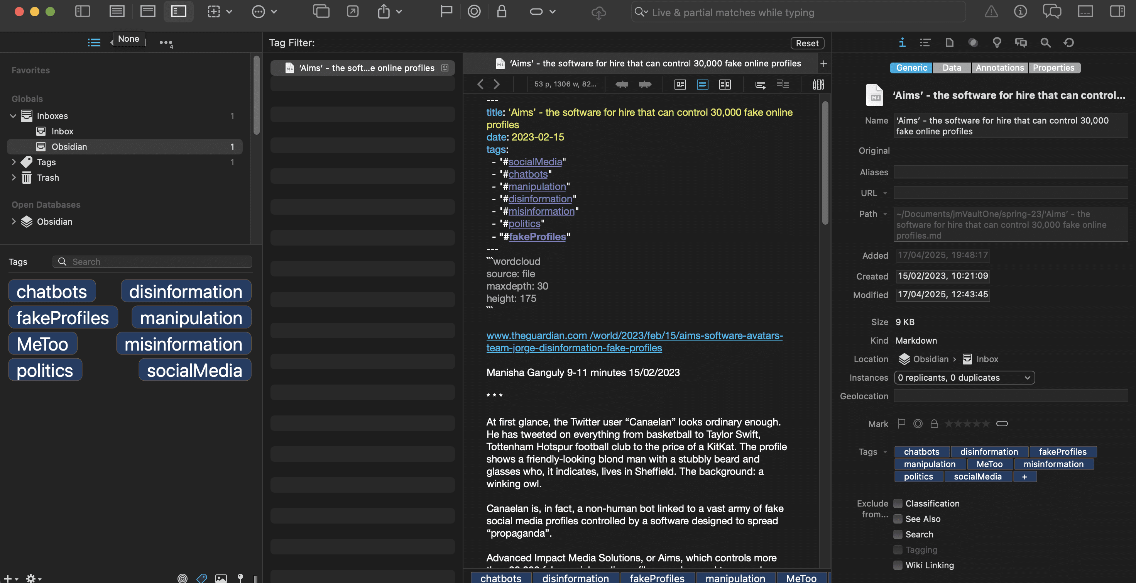Click the table of contents inspector icon
The image size is (1136, 583).
tap(925, 43)
